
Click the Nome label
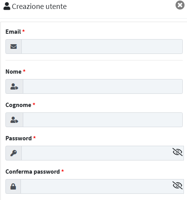(14, 72)
